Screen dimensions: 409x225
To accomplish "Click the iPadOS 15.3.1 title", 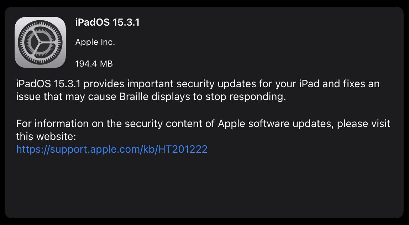I will click(108, 22).
